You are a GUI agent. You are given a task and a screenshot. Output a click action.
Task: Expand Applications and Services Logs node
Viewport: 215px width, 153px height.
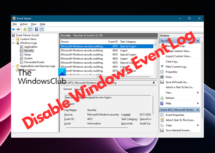coord(13,66)
